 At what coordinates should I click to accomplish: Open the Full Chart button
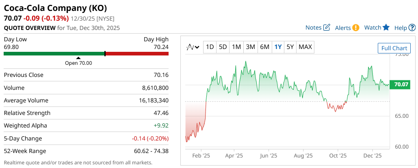[x=394, y=48]
